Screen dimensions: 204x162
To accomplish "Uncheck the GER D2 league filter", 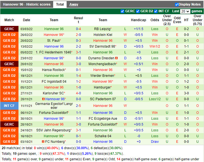I will coord(138,11).
